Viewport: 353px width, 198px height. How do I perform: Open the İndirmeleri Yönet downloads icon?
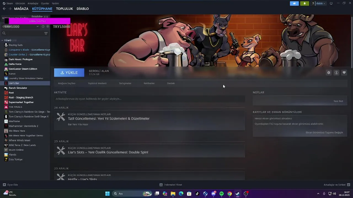161,185
